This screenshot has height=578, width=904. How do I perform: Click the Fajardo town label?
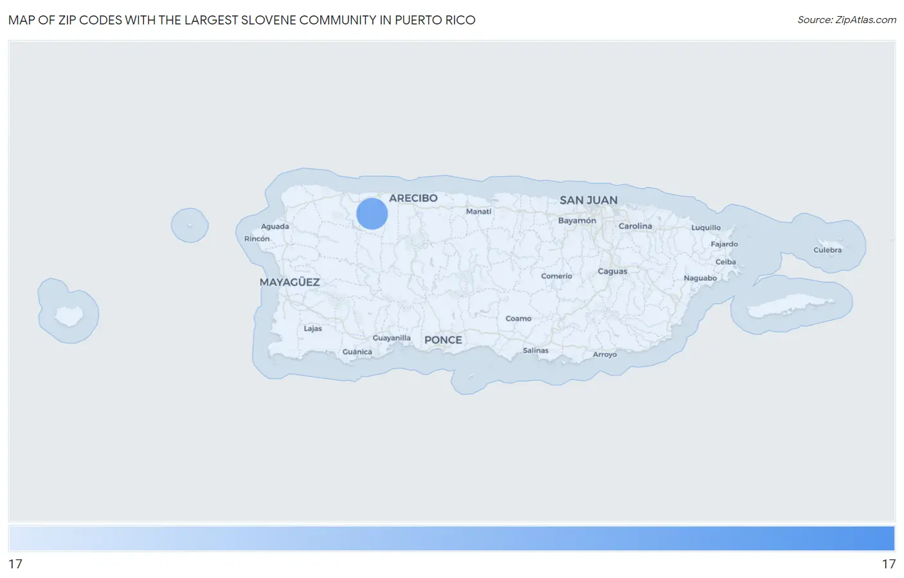click(x=724, y=244)
